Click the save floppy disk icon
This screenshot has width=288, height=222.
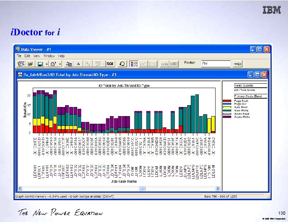40,64
